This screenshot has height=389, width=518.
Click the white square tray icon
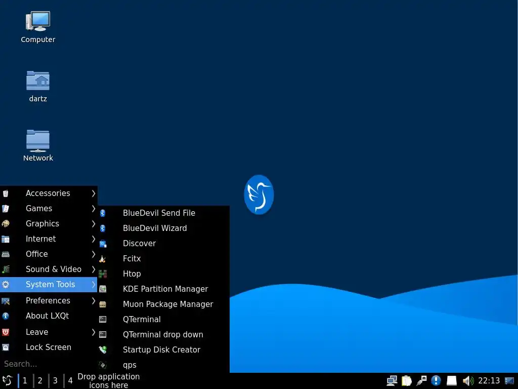pos(452,381)
